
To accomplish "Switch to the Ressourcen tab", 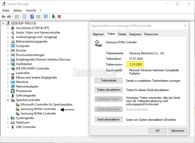I will point(151,34).
